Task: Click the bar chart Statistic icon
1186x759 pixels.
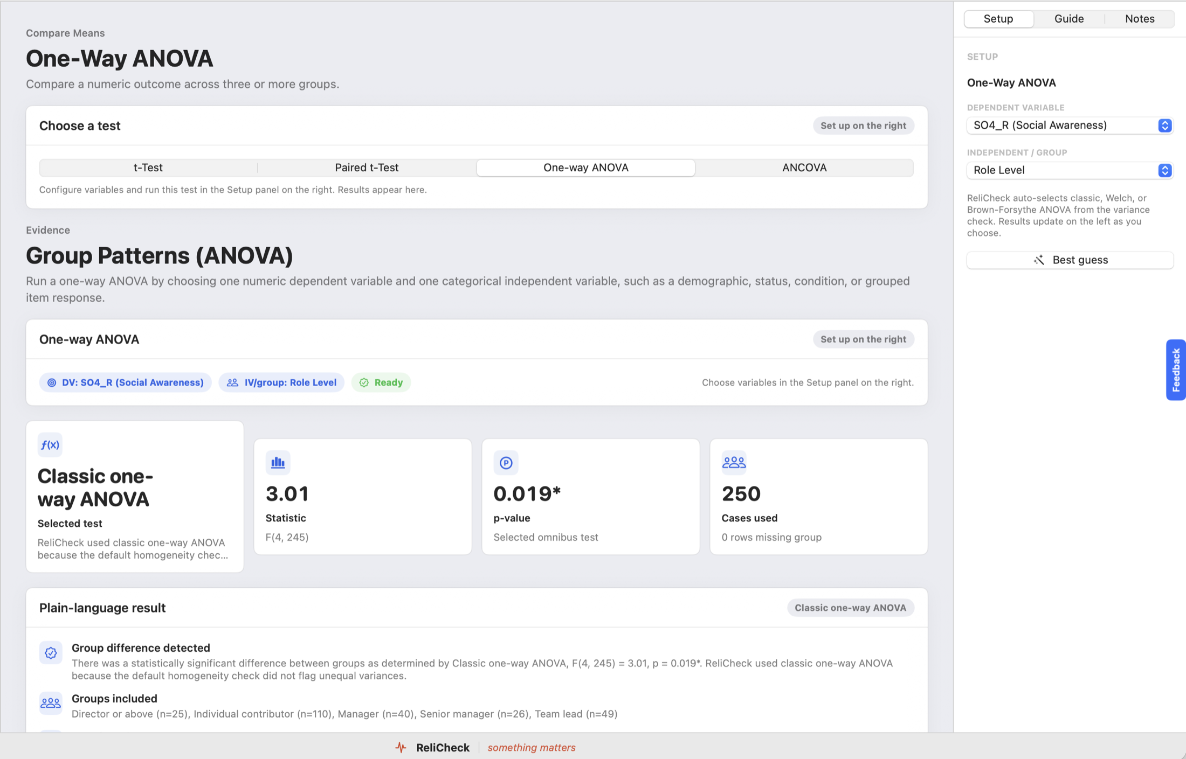Action: point(278,463)
